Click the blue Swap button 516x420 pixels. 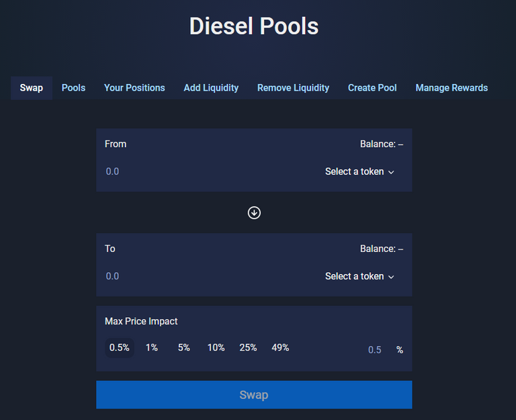point(254,394)
